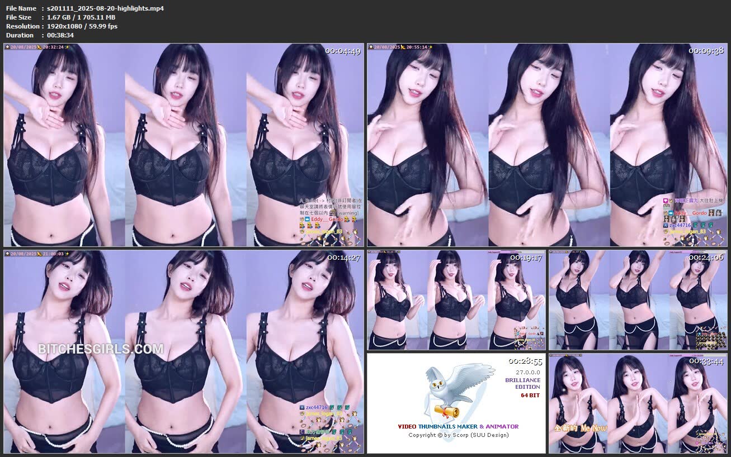Click the 00:28:55 timestamp on the logo frame
Viewport: 731px width, 457px height.
pyautogui.click(x=525, y=361)
